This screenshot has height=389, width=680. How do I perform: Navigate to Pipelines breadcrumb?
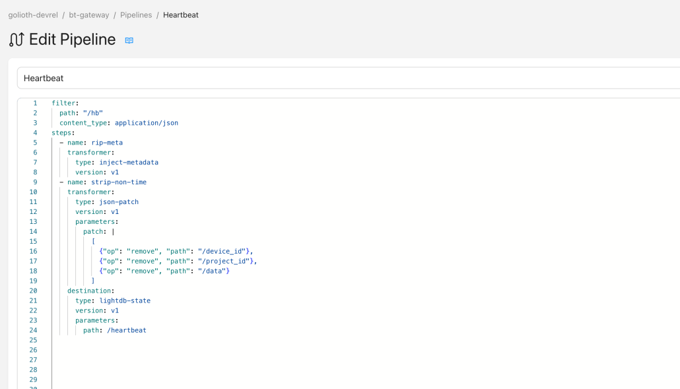136,15
